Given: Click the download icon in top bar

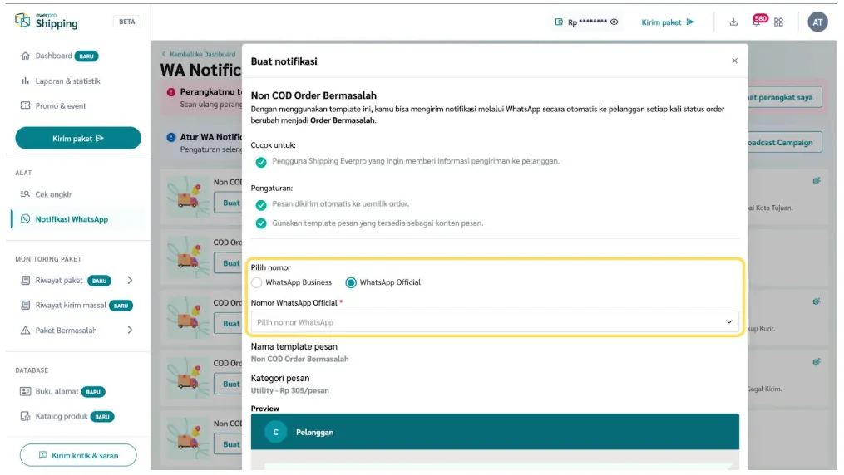Looking at the screenshot, I should point(733,22).
